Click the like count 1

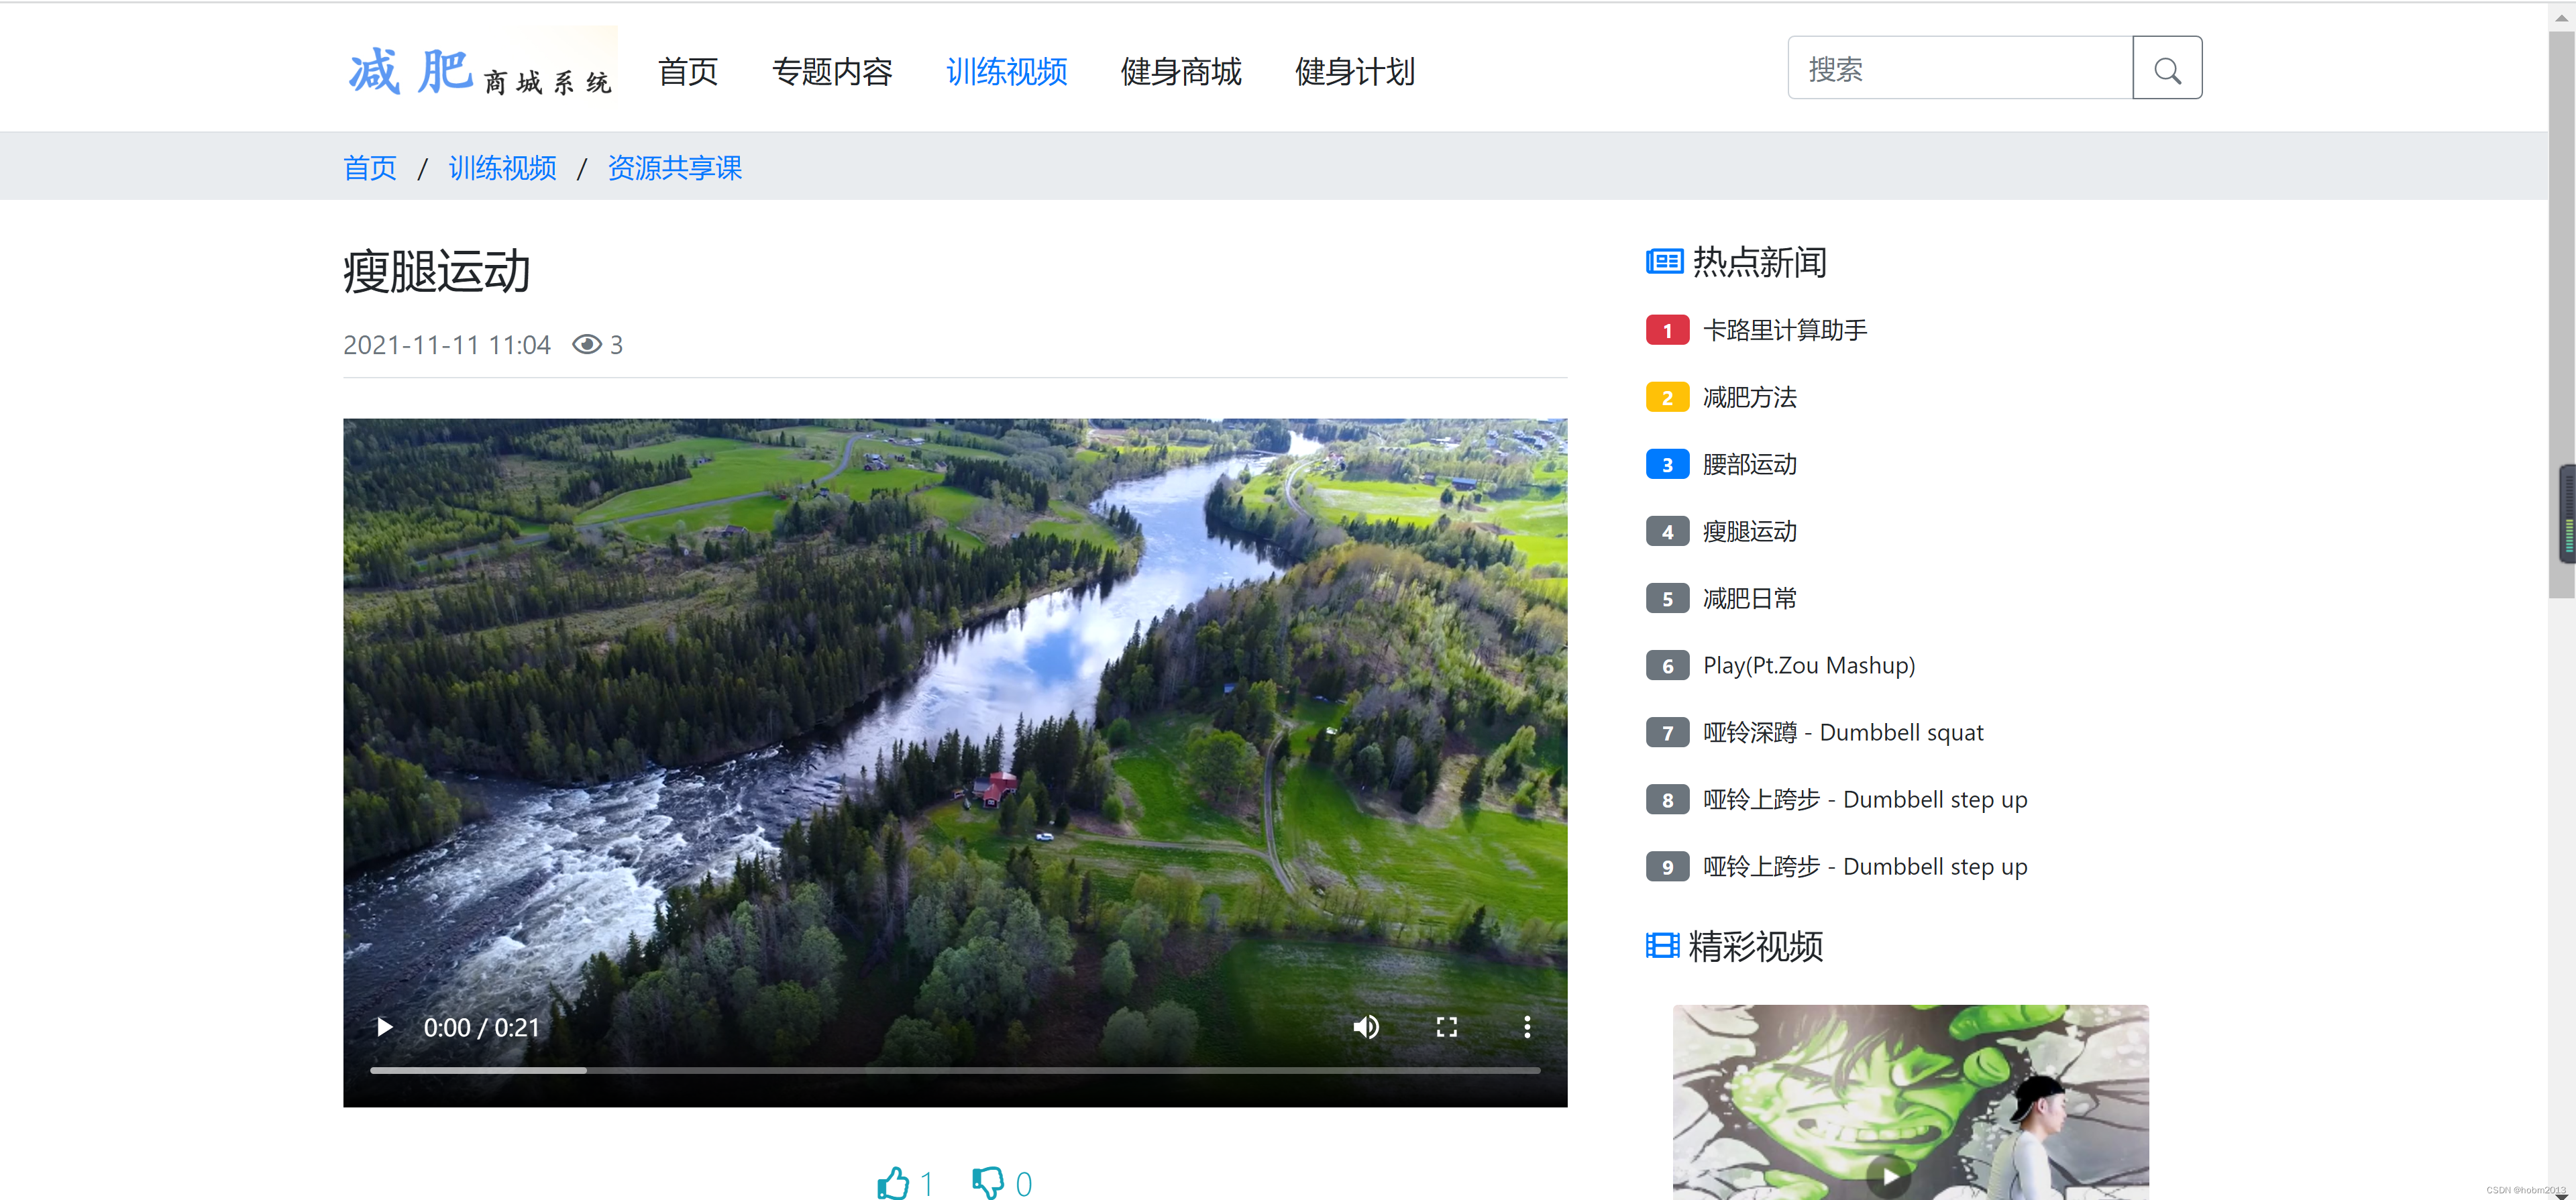[x=927, y=1184]
